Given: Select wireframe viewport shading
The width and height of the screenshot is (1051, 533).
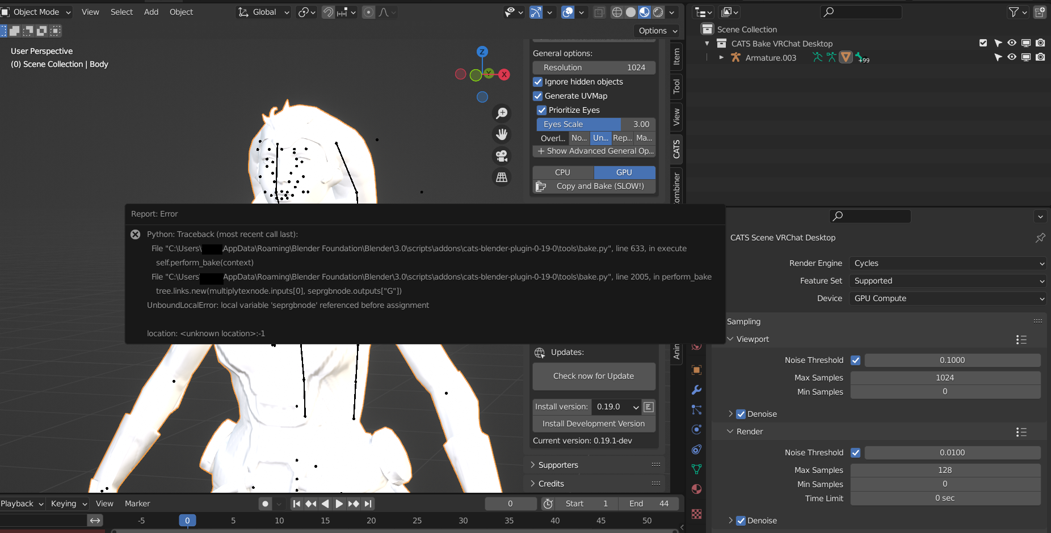Looking at the screenshot, I should pyautogui.click(x=617, y=12).
